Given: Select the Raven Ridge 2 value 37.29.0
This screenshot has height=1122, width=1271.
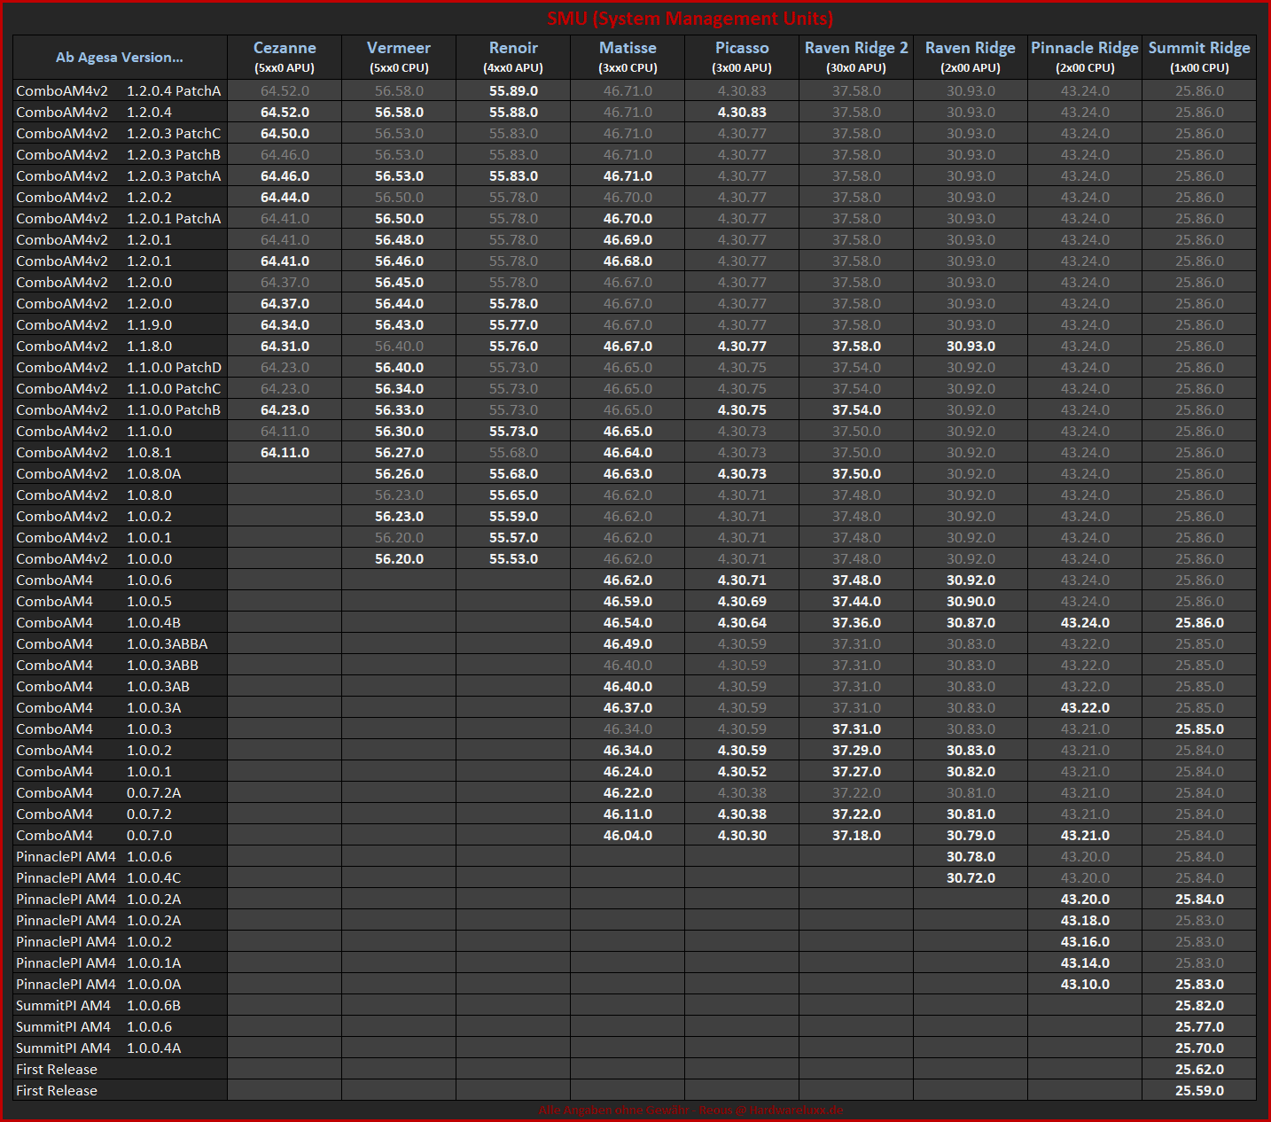Looking at the screenshot, I should click(x=856, y=750).
